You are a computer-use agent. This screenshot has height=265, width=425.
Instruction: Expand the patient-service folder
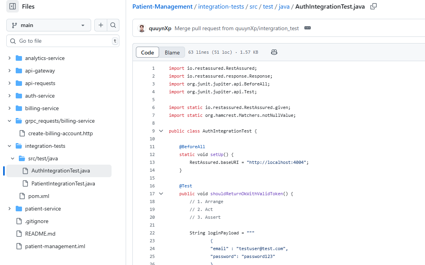pyautogui.click(x=9, y=209)
